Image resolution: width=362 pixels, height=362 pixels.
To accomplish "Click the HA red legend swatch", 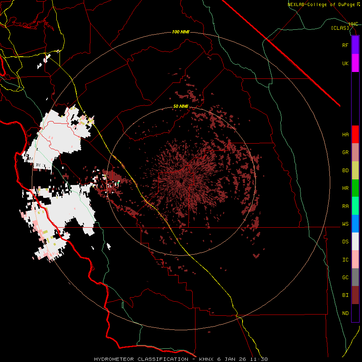I will pos(355,134).
